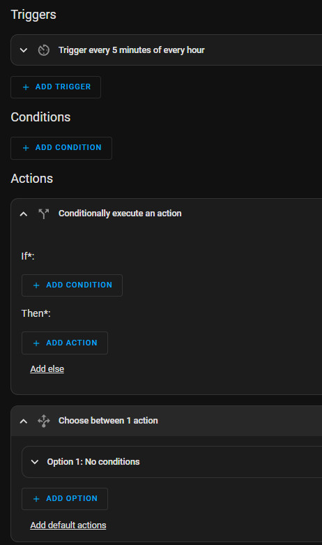
Task: Collapse the Conditionally execute an action card
Action: [x=24, y=214]
